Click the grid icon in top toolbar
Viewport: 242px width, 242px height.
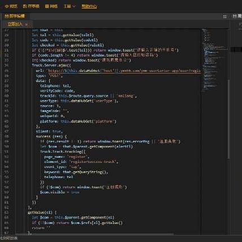tap(47, 6)
